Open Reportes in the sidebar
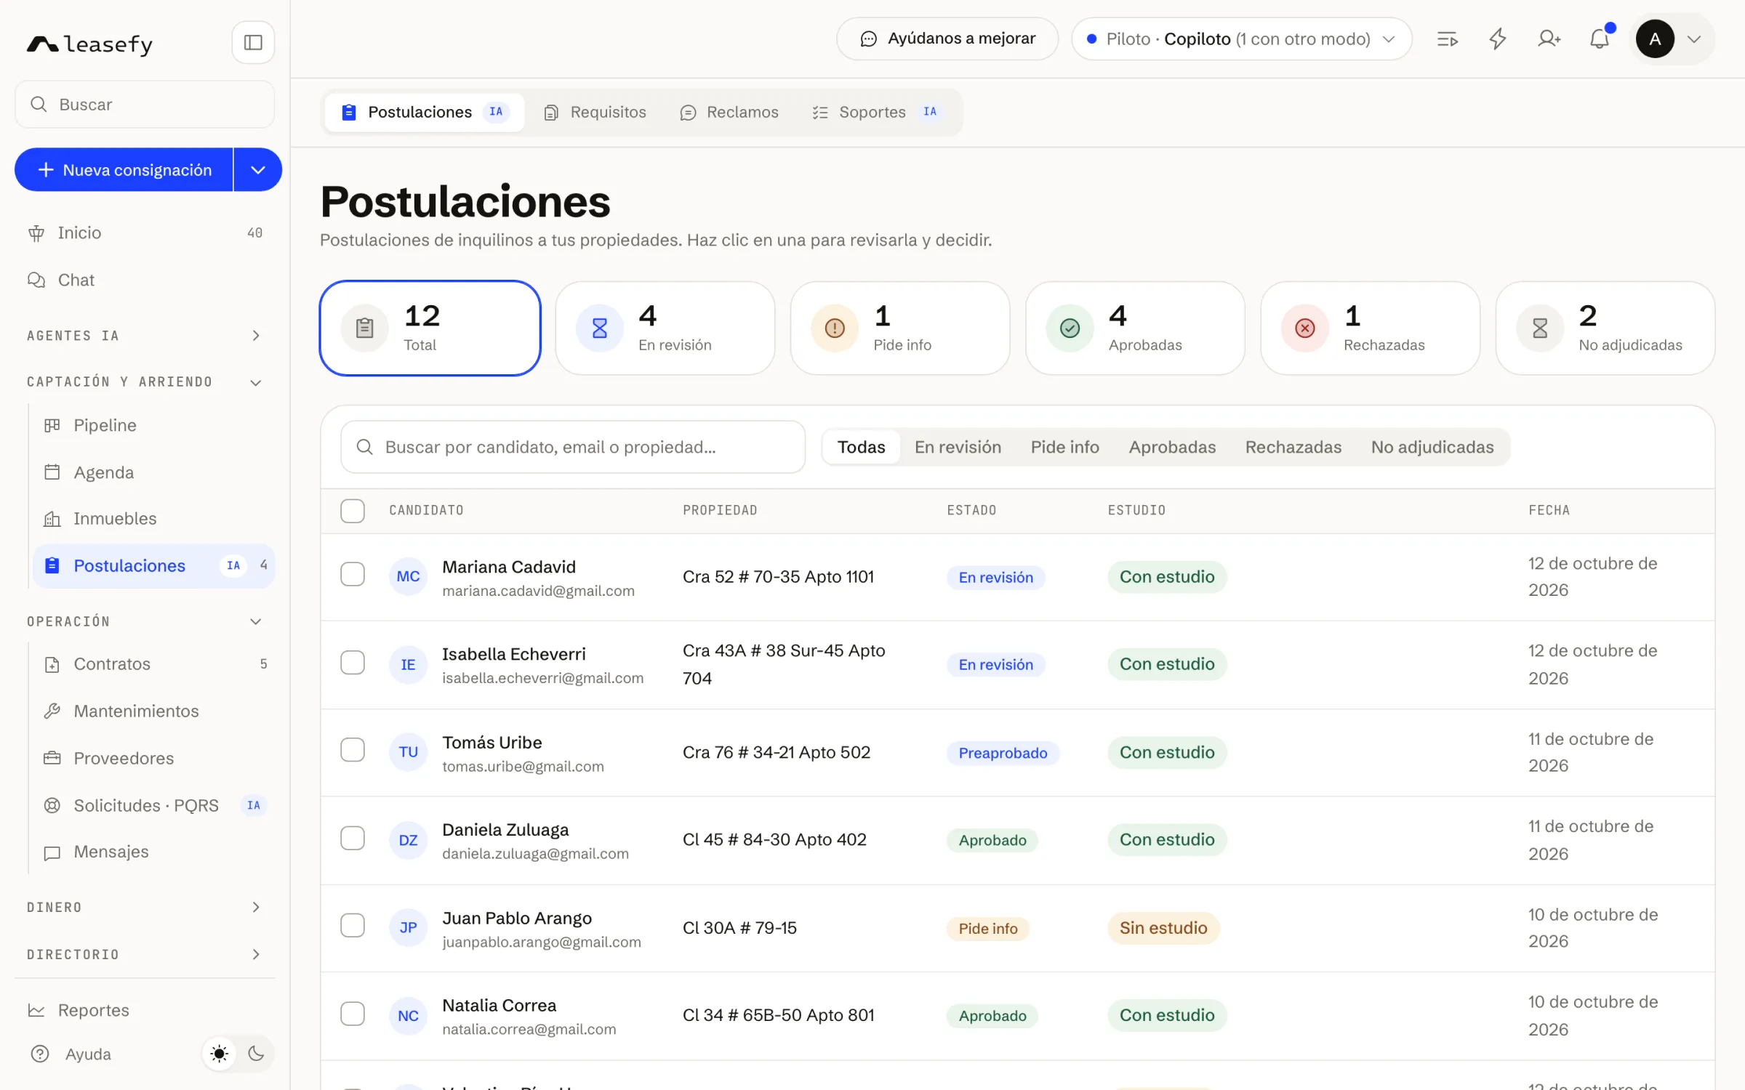This screenshot has width=1745, height=1090. pyautogui.click(x=145, y=1010)
